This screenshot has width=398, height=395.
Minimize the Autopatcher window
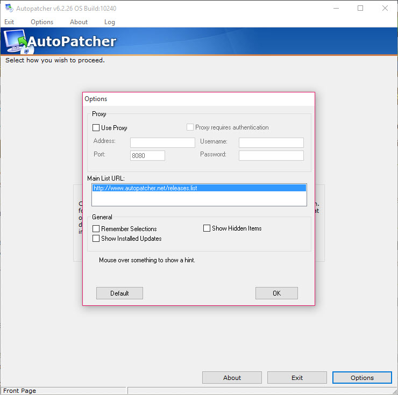click(x=336, y=8)
